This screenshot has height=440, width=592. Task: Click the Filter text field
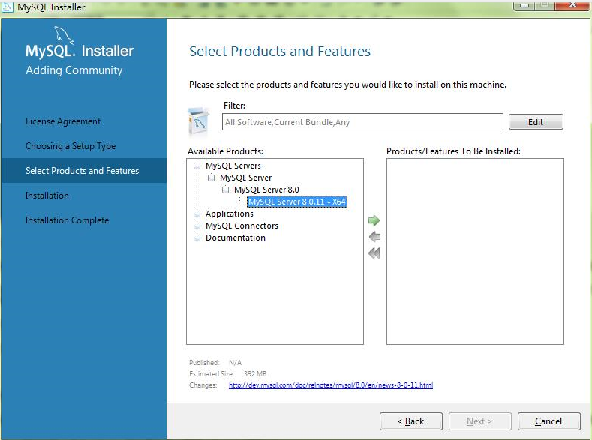(362, 121)
